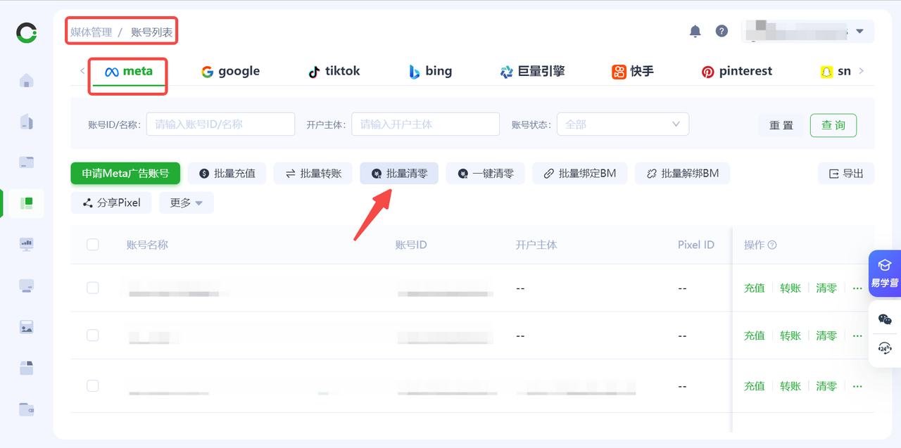Screen dimensions: 901x448
Task: Click the 申请Meta广告账号 button
Action: (125, 173)
